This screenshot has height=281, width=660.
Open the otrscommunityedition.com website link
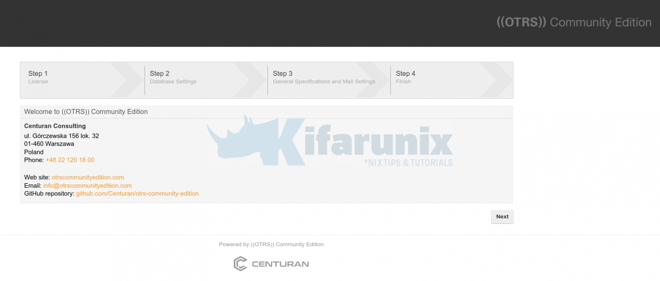88,177
